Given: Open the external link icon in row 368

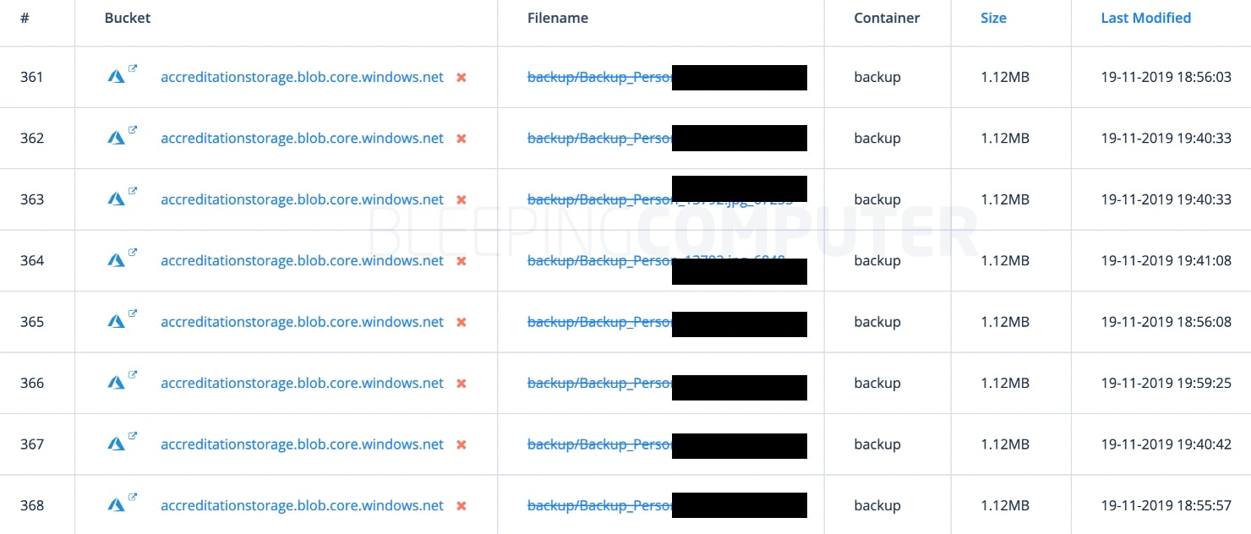Looking at the screenshot, I should (133, 497).
